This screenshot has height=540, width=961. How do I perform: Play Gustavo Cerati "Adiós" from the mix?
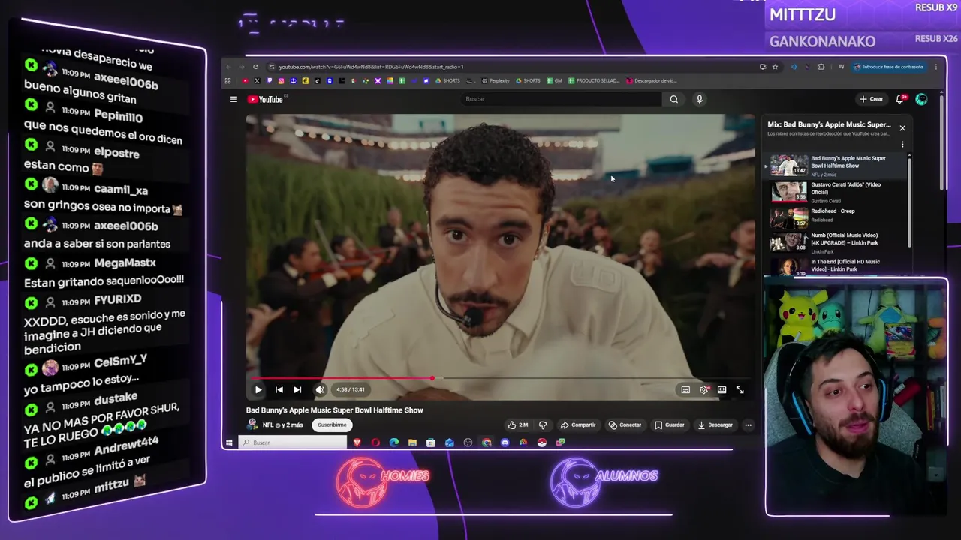[x=836, y=193]
